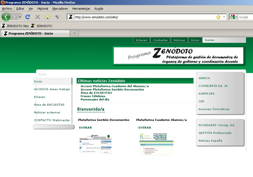Open news Acceso Plataforma Cuaderno del Alumno/a
The image size is (253, 177).
pyautogui.click(x=115, y=86)
